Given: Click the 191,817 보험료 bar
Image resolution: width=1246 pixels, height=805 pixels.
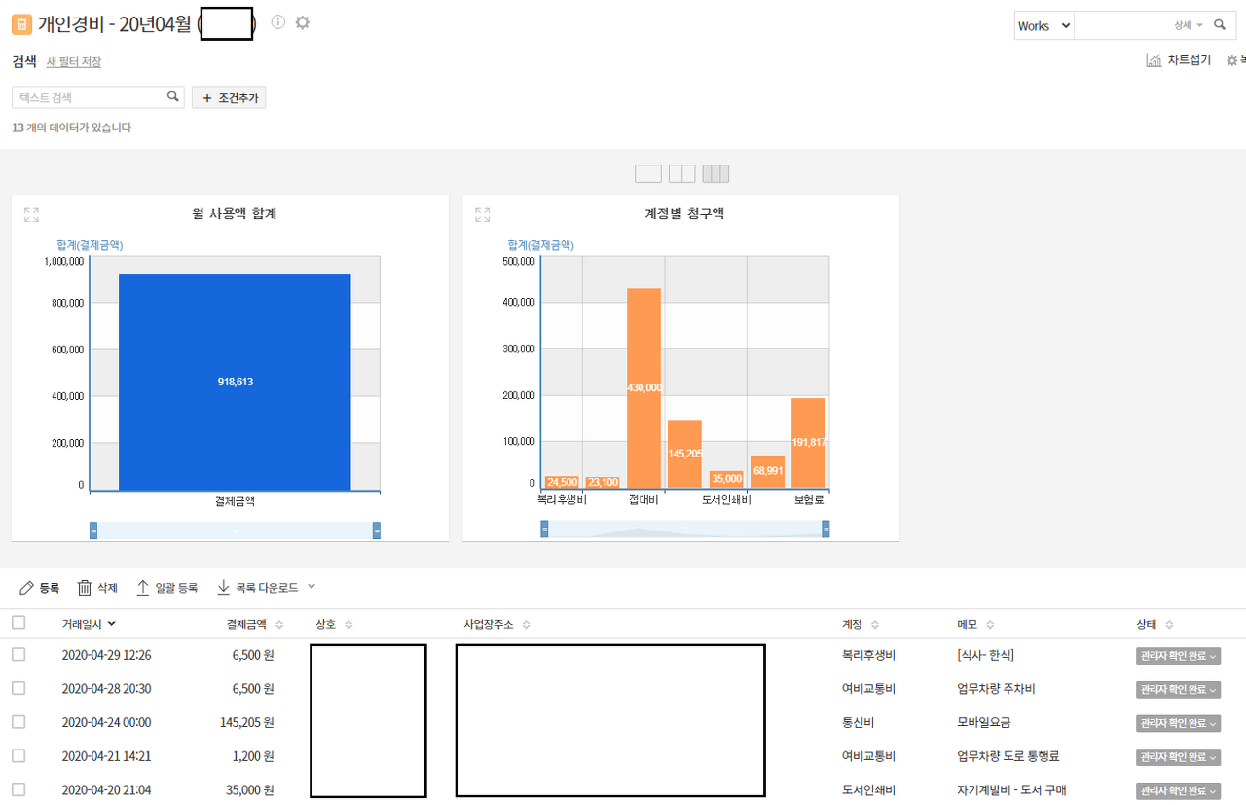Looking at the screenshot, I should (808, 443).
